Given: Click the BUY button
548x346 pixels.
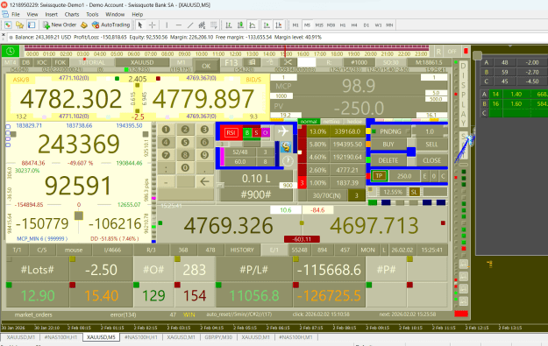Looking at the screenshot, I should coord(388,145).
